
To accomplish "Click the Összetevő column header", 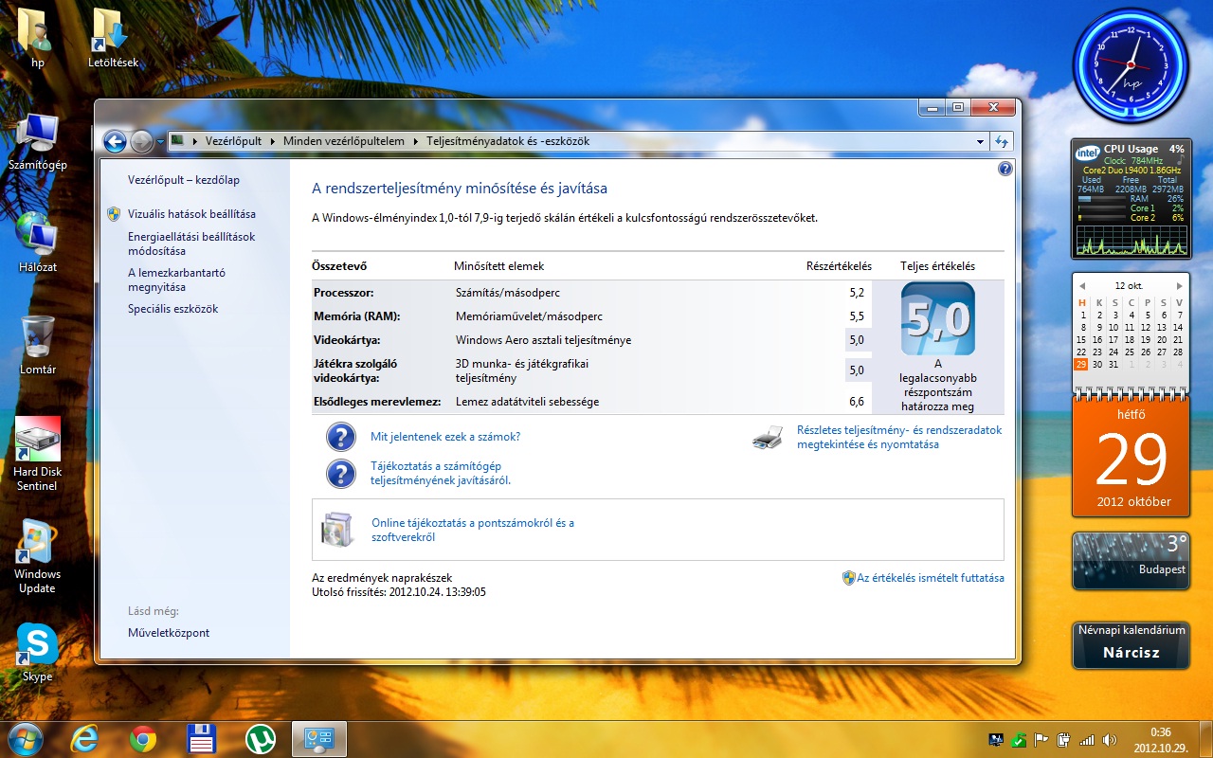I will tap(340, 266).
